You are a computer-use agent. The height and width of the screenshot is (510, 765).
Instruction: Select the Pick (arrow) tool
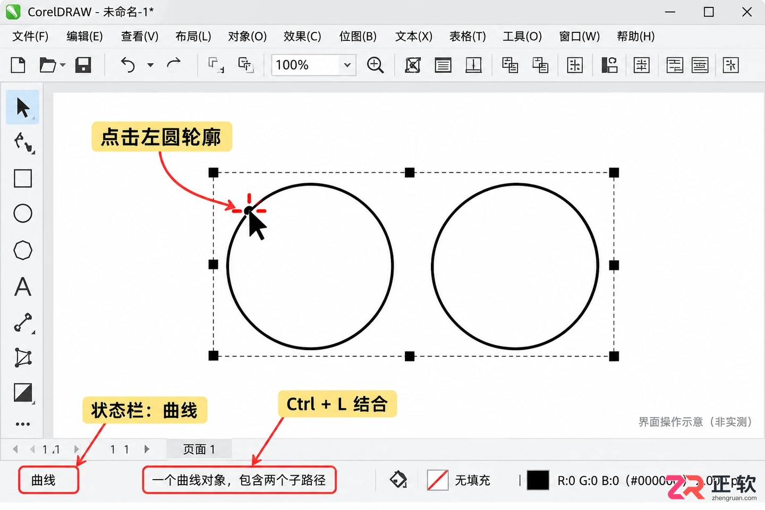point(22,107)
